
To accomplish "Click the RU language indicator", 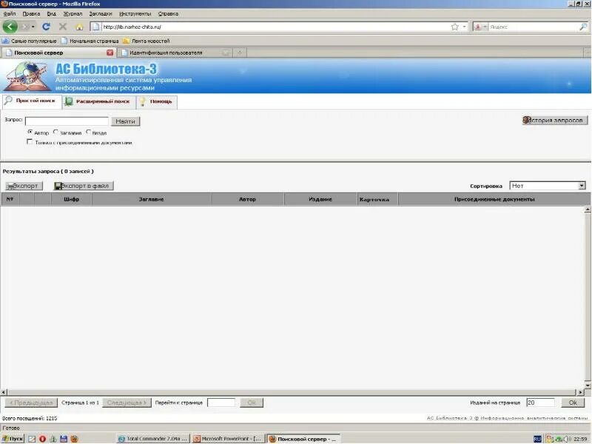I will click(537, 439).
